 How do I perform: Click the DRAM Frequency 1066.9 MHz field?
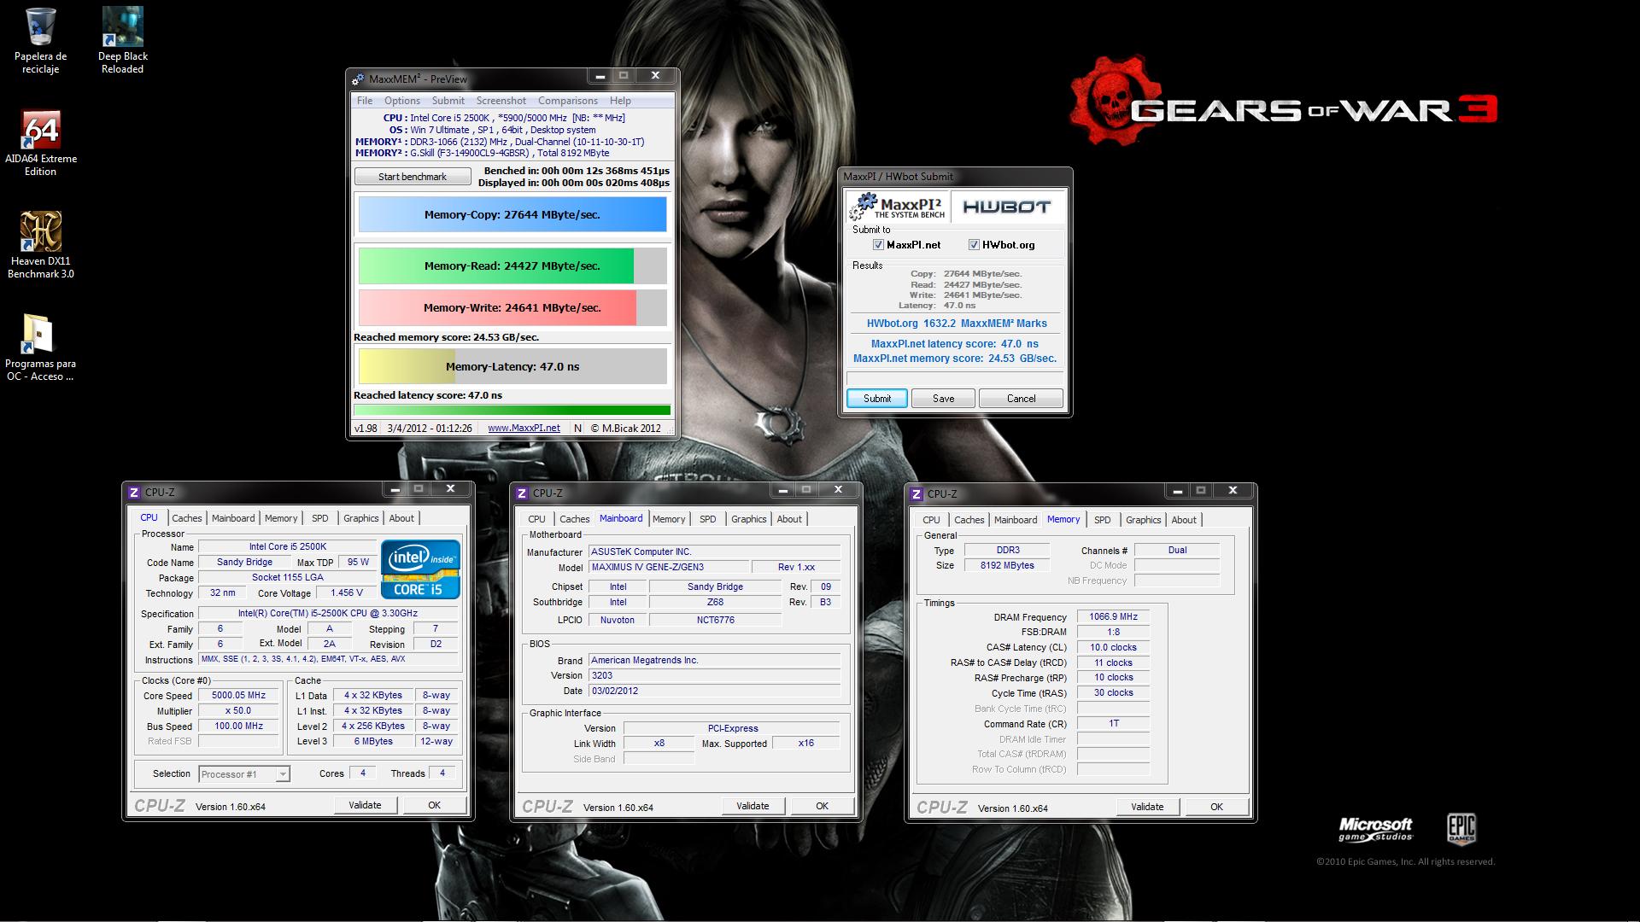tap(1113, 617)
